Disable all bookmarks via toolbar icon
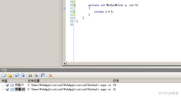 [43, 75]
